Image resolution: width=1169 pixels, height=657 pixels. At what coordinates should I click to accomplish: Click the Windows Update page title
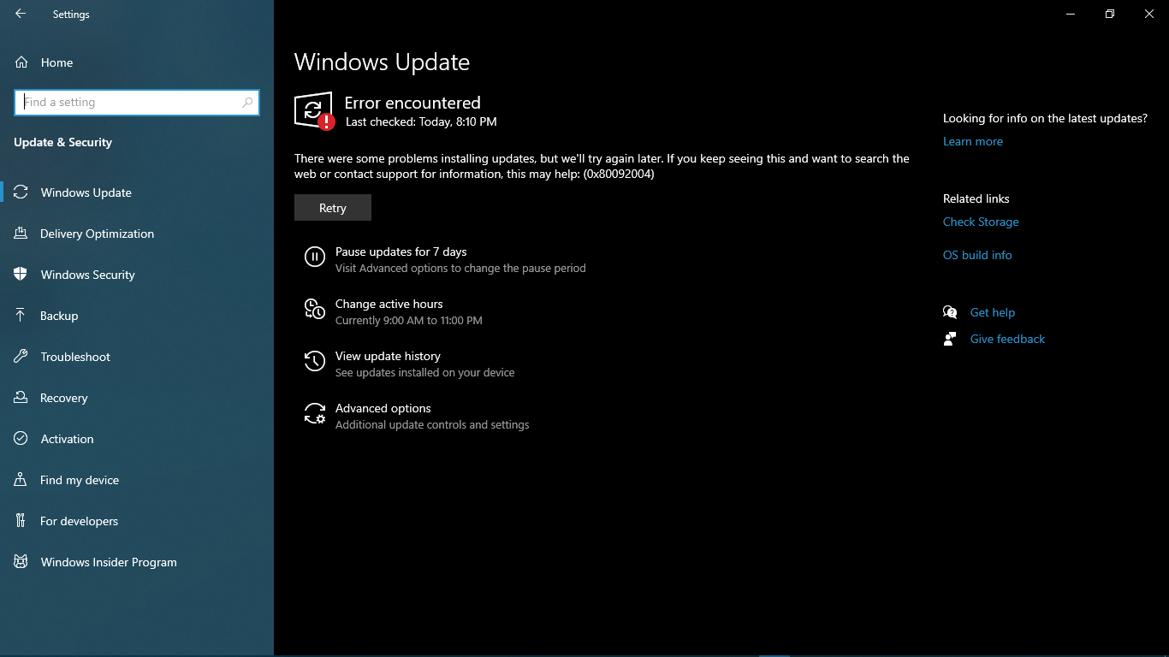coord(382,62)
